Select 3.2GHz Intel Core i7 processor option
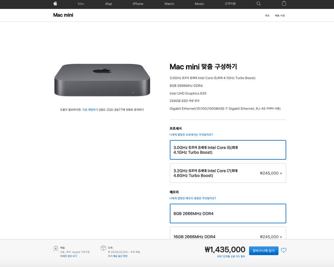 point(228,173)
